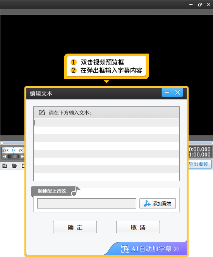This screenshot has height=257, width=213.
Task: Click the 添加音效 add sound effect button
Action: (157, 203)
